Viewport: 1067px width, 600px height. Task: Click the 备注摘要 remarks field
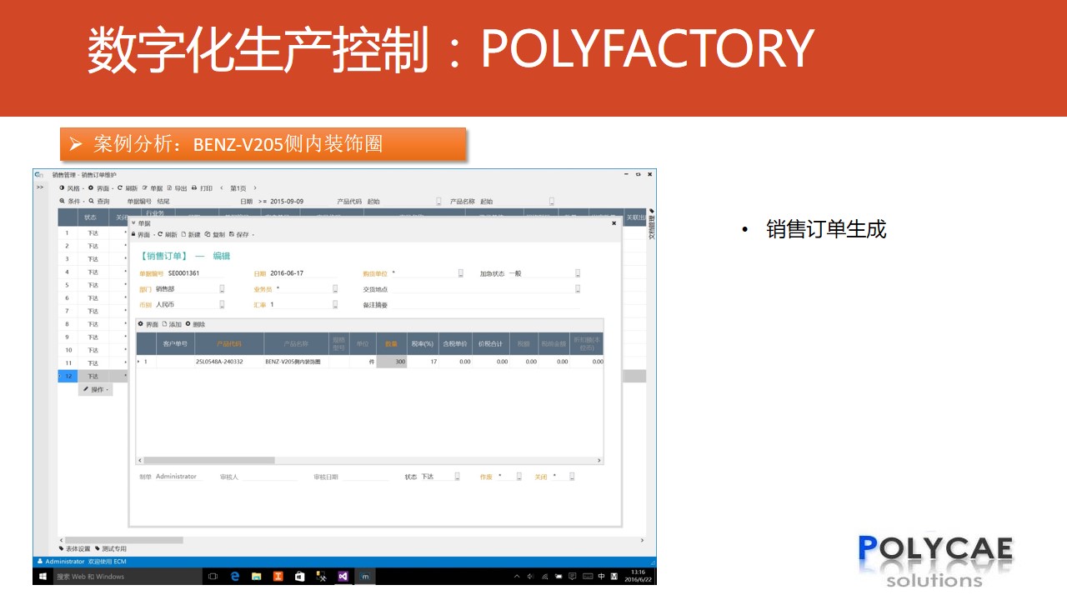[486, 305]
